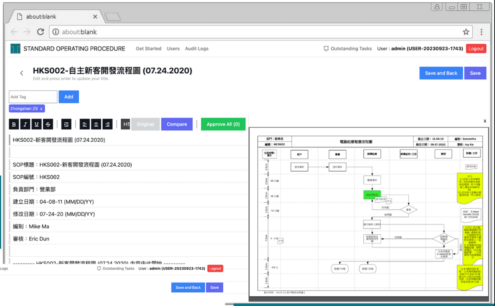
Task: Click the site info icon in address bar
Action: (x=56, y=32)
